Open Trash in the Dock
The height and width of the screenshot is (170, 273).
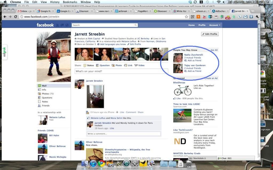click(x=189, y=163)
